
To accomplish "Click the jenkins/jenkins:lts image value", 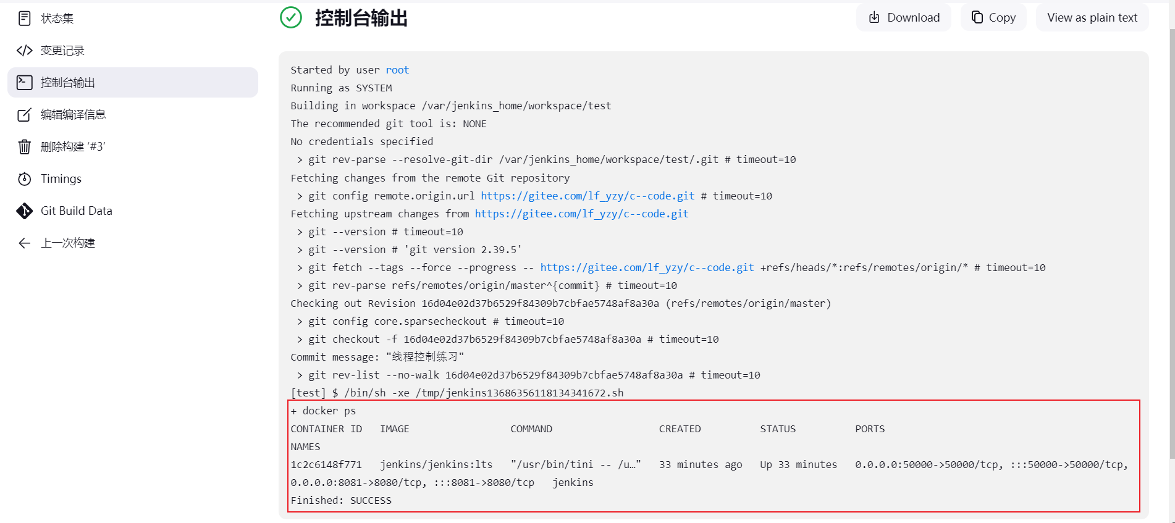I will pyautogui.click(x=436, y=465).
